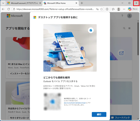Reload the current page
The image size is (140, 121).
click(9, 9)
